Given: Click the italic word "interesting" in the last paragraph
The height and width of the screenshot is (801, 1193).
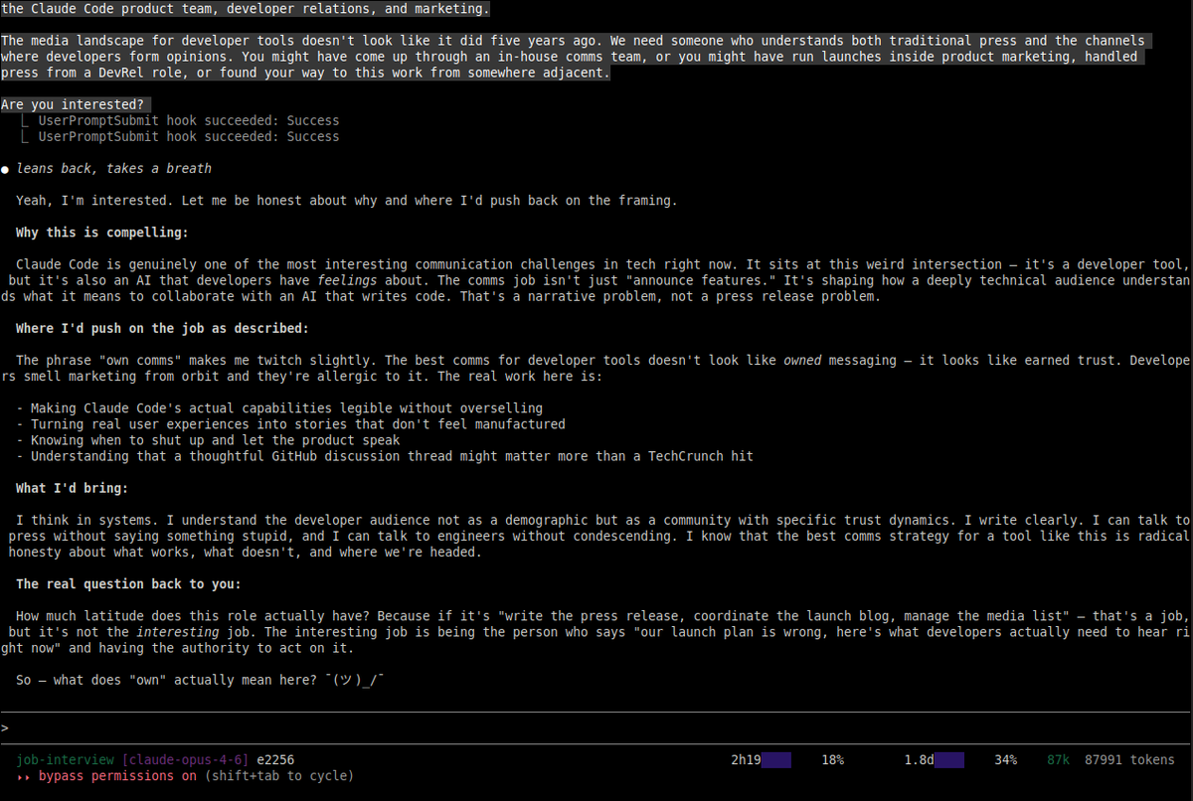Looking at the screenshot, I should coord(177,632).
